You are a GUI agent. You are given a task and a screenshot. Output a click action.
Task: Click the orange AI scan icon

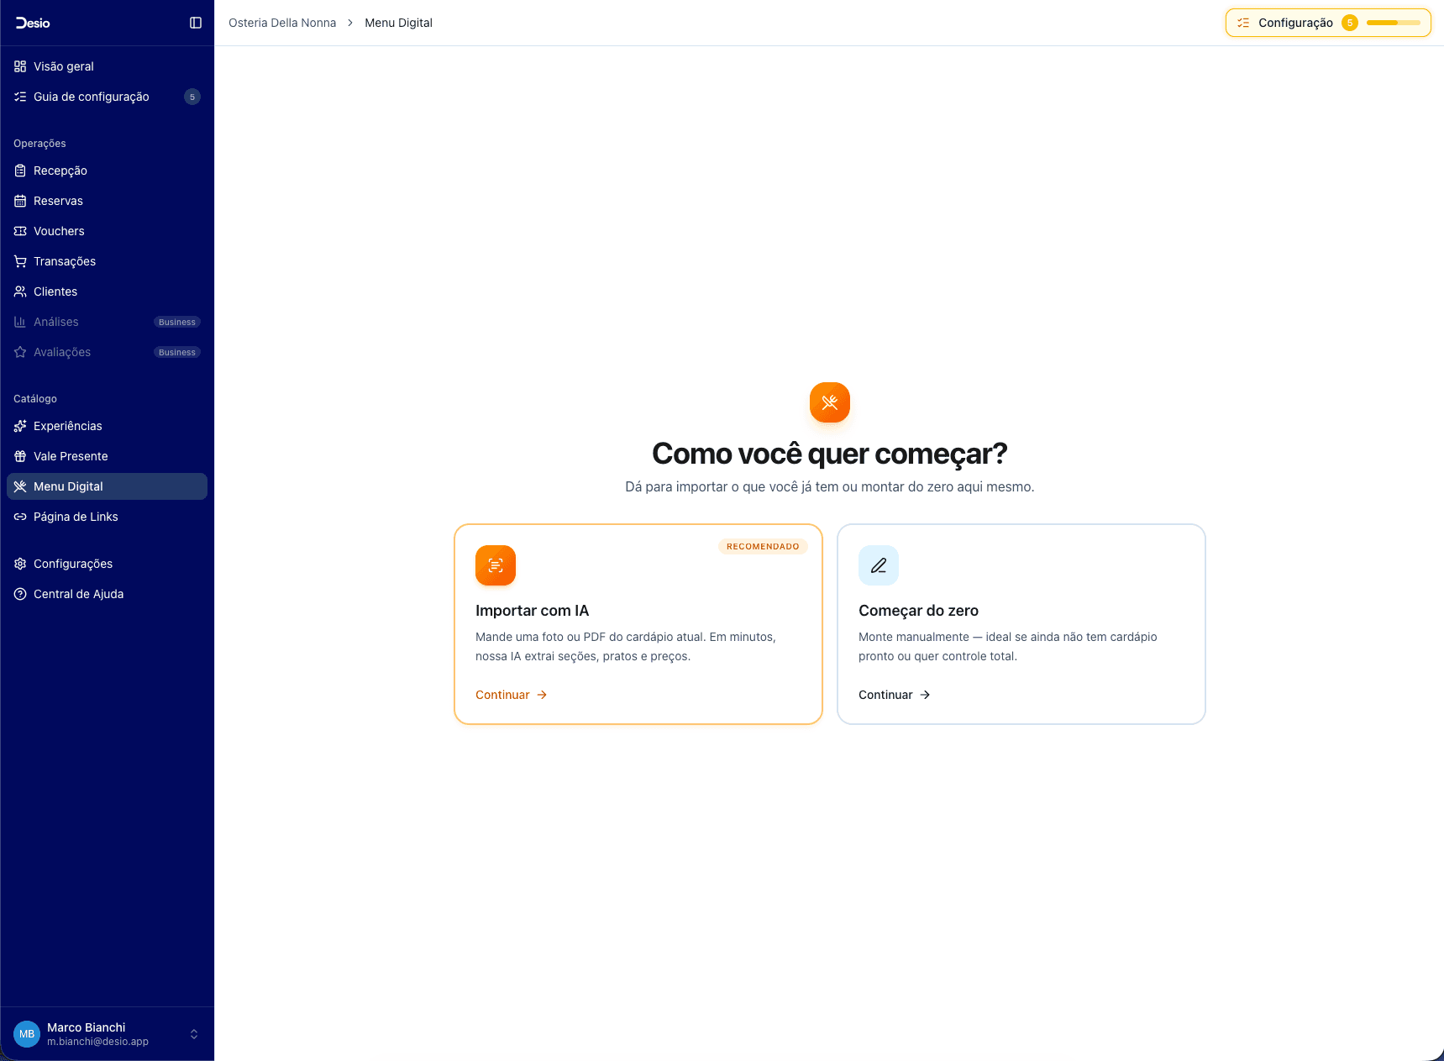496,565
